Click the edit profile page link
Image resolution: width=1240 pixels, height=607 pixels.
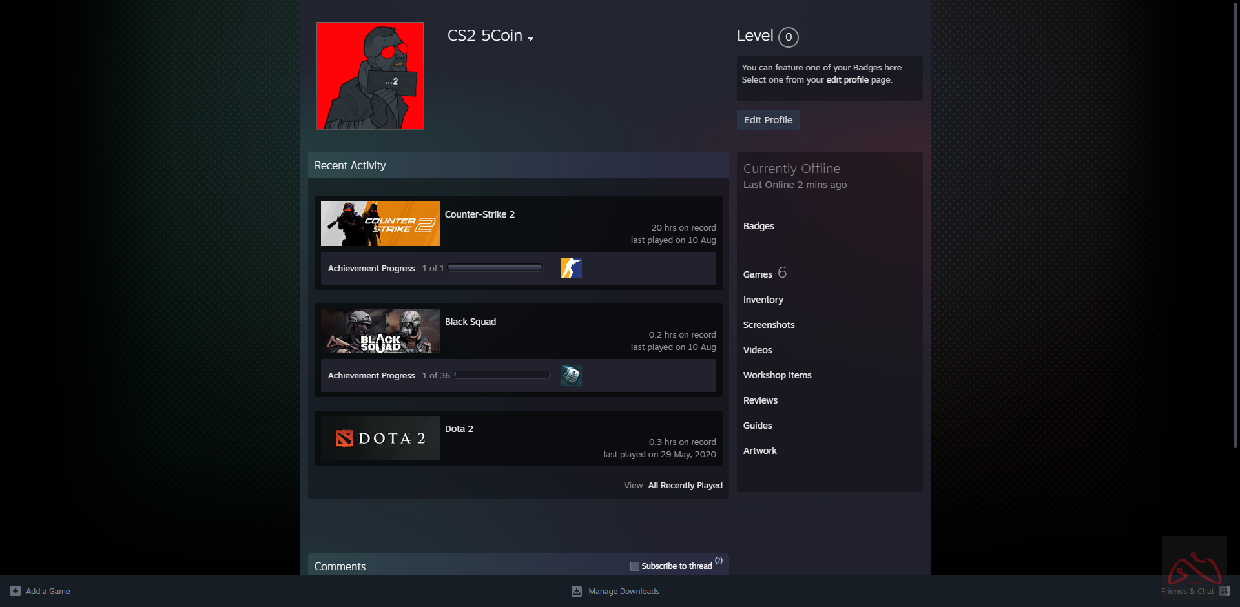[847, 80]
